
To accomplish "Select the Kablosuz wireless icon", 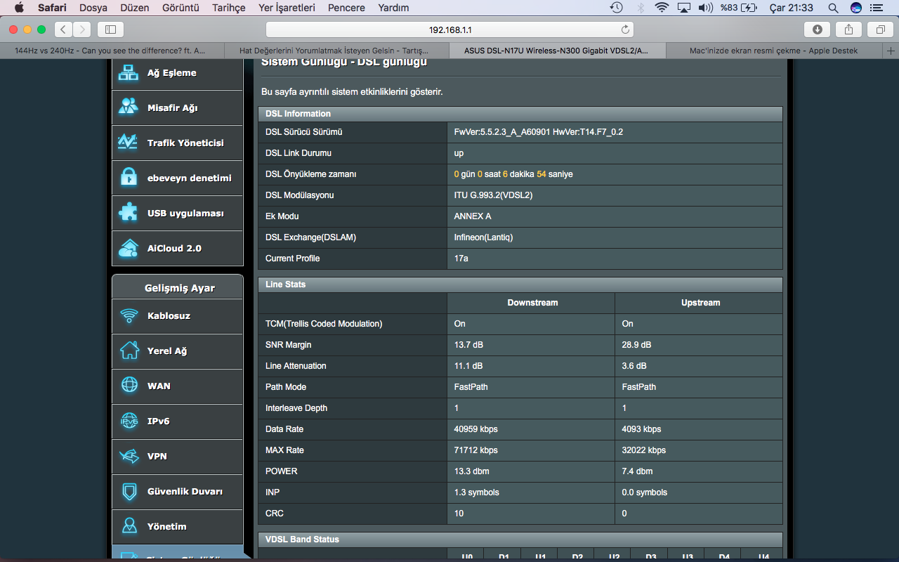I will point(129,316).
